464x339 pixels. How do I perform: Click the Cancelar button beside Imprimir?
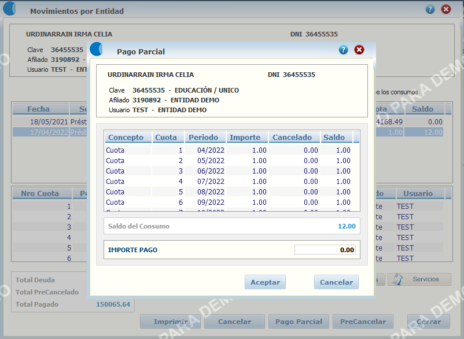coord(234,322)
